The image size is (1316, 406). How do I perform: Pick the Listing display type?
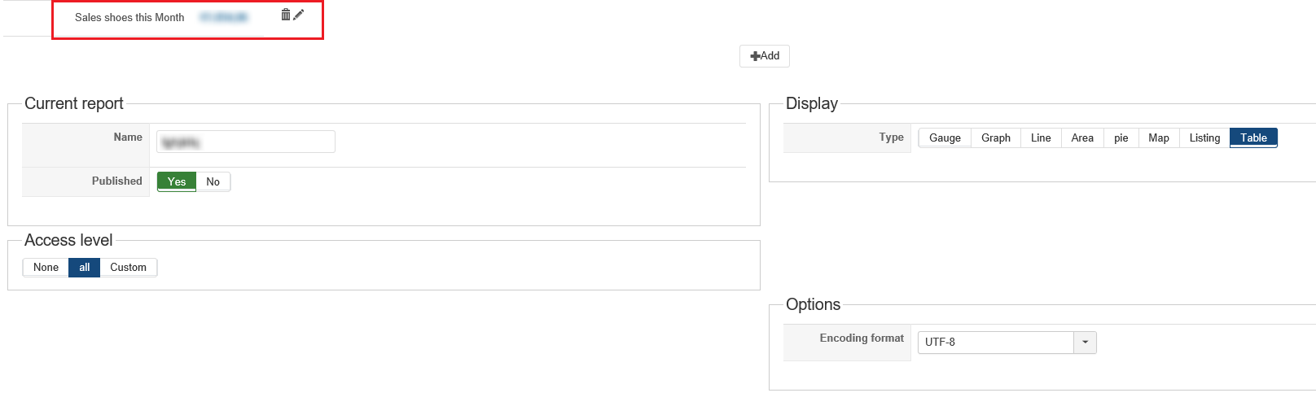1204,138
